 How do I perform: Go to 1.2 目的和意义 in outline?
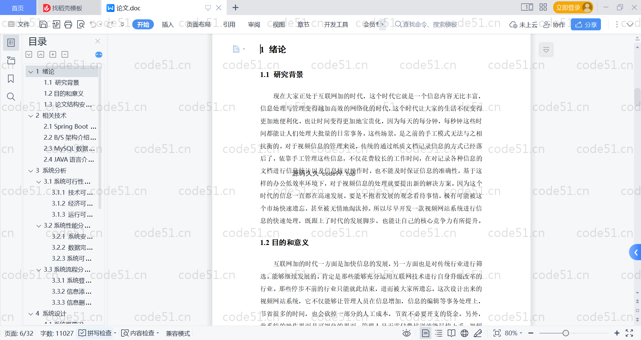64,94
